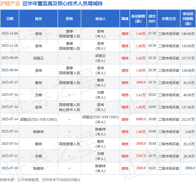Viewport: 196px width, 182px height.
Task: Click the 数据来源 footnote text
Action: click(40, 180)
